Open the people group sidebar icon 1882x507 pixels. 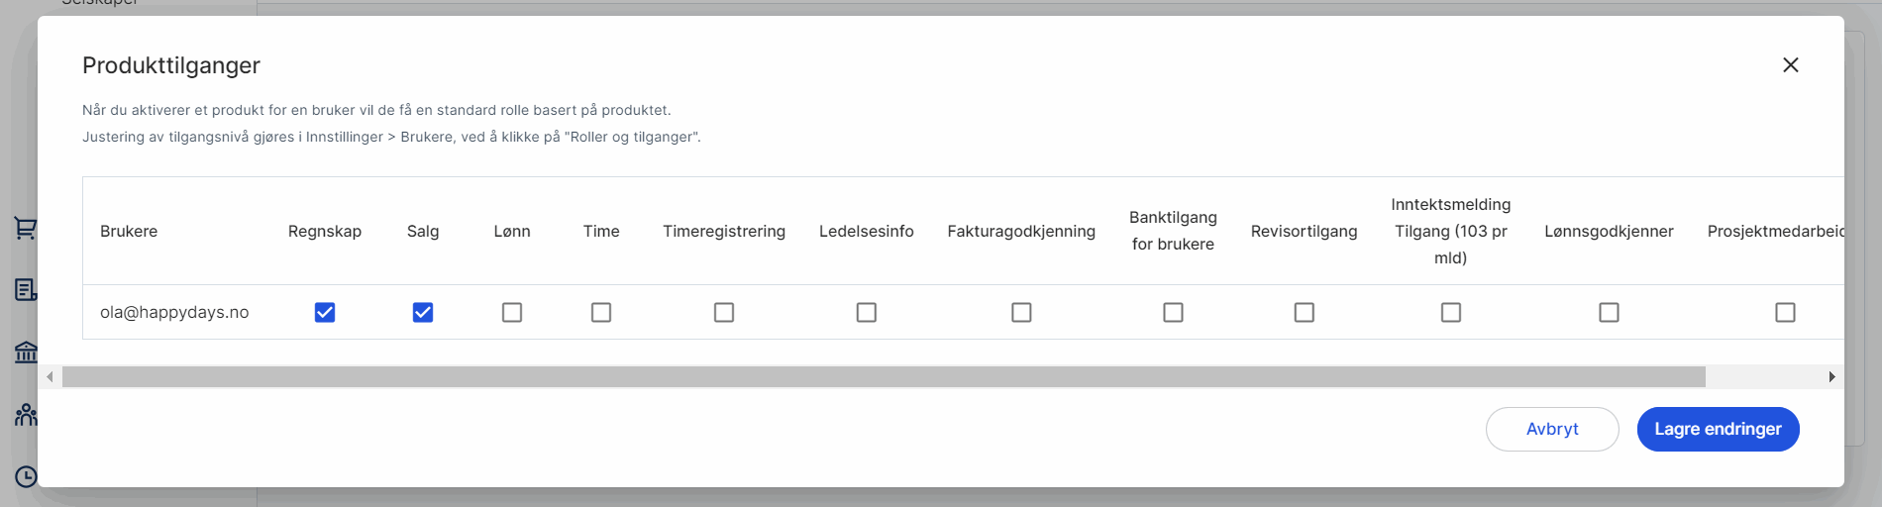26,414
